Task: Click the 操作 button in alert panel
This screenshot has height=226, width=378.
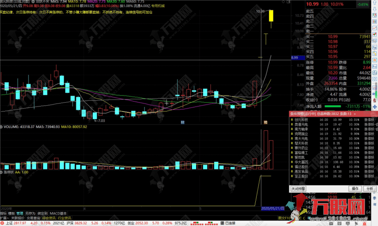Action: (355, 189)
